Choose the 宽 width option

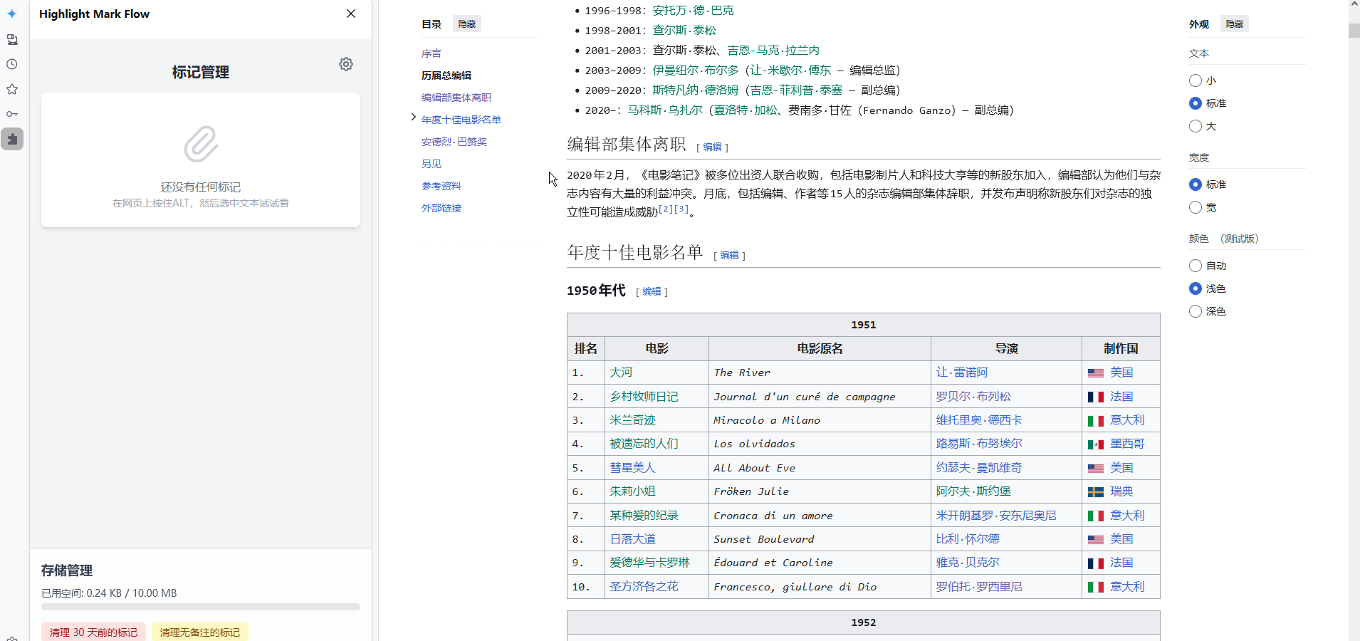(x=1196, y=207)
